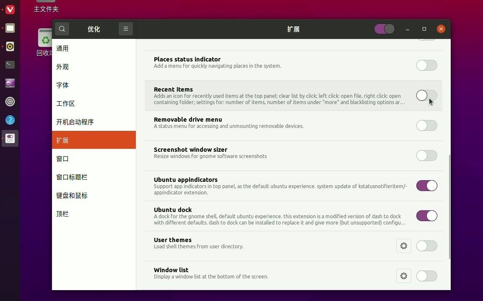Open System Settings from the dock
The image size is (483, 301).
click(x=10, y=102)
